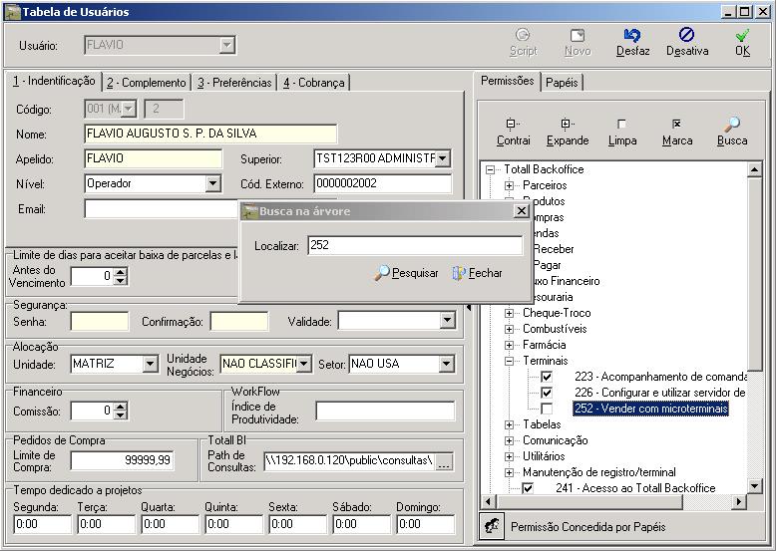Expand the Farmácia tree node
Image resolution: width=776 pixels, height=551 pixels.
click(x=509, y=345)
